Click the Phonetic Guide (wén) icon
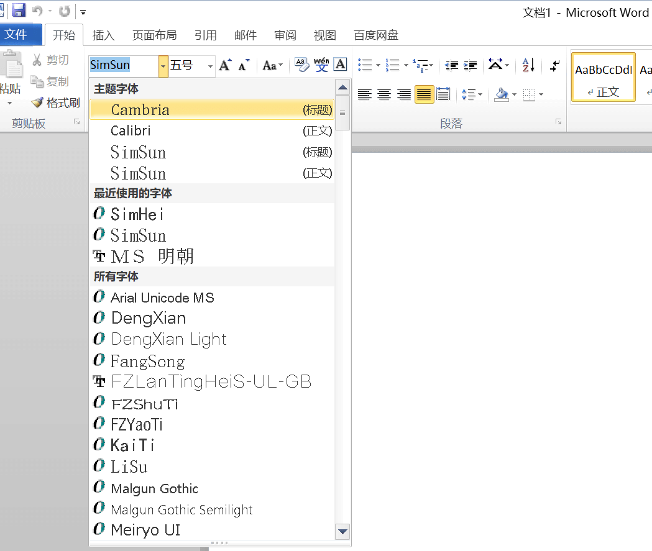 [x=321, y=65]
